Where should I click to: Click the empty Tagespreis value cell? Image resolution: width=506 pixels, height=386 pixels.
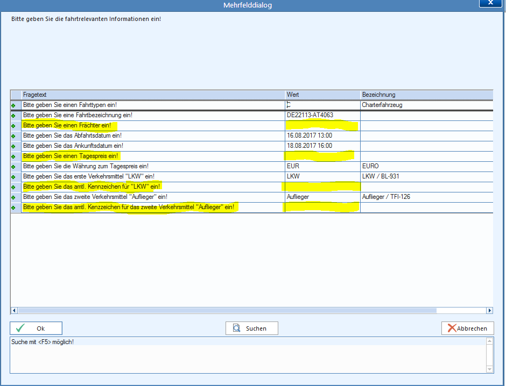click(x=322, y=156)
